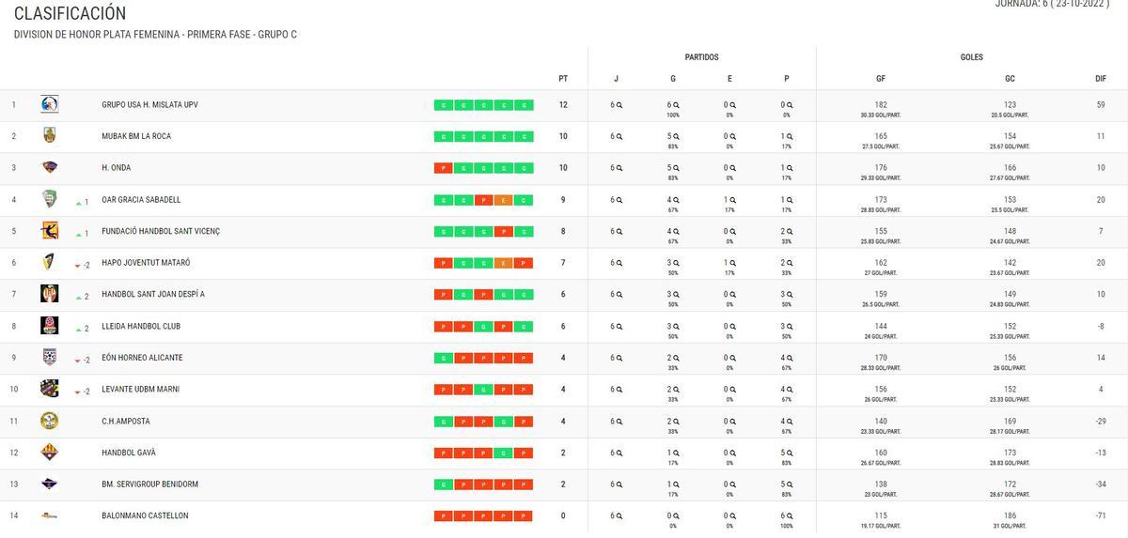The image size is (1128, 538).
Task: Click magnifier next to H. Onda's wins count
Action: [x=676, y=168]
